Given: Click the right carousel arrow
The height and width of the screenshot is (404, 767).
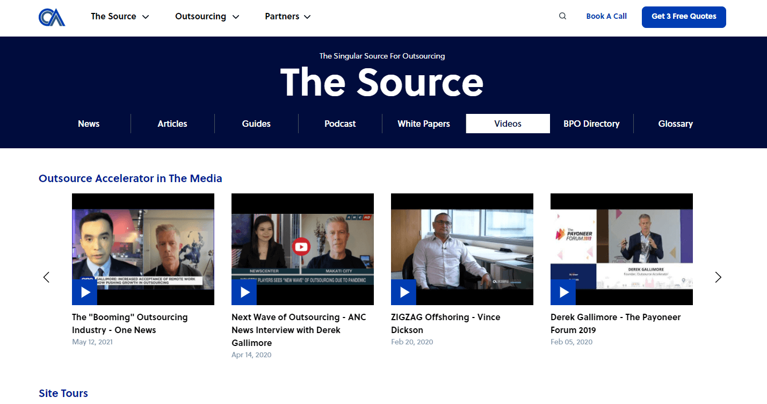Looking at the screenshot, I should click(x=718, y=277).
